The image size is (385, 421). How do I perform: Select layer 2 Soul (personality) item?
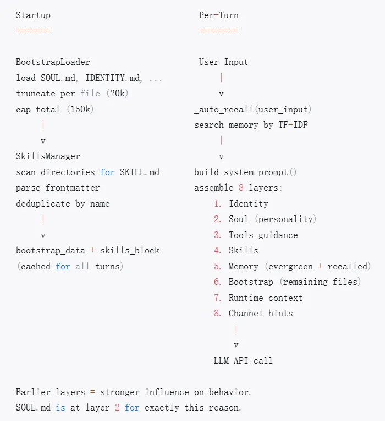coord(265,219)
